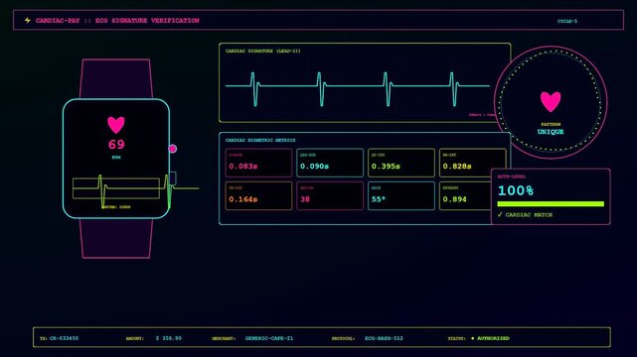Click the Cardiac Biometric Metrics heading
The image size is (637, 357).
[x=260, y=140]
